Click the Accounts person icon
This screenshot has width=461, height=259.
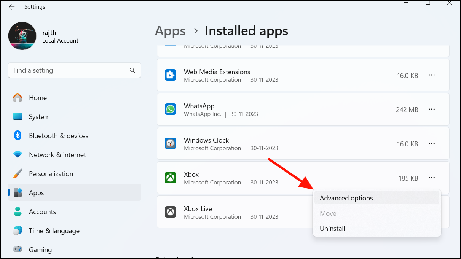point(18,212)
